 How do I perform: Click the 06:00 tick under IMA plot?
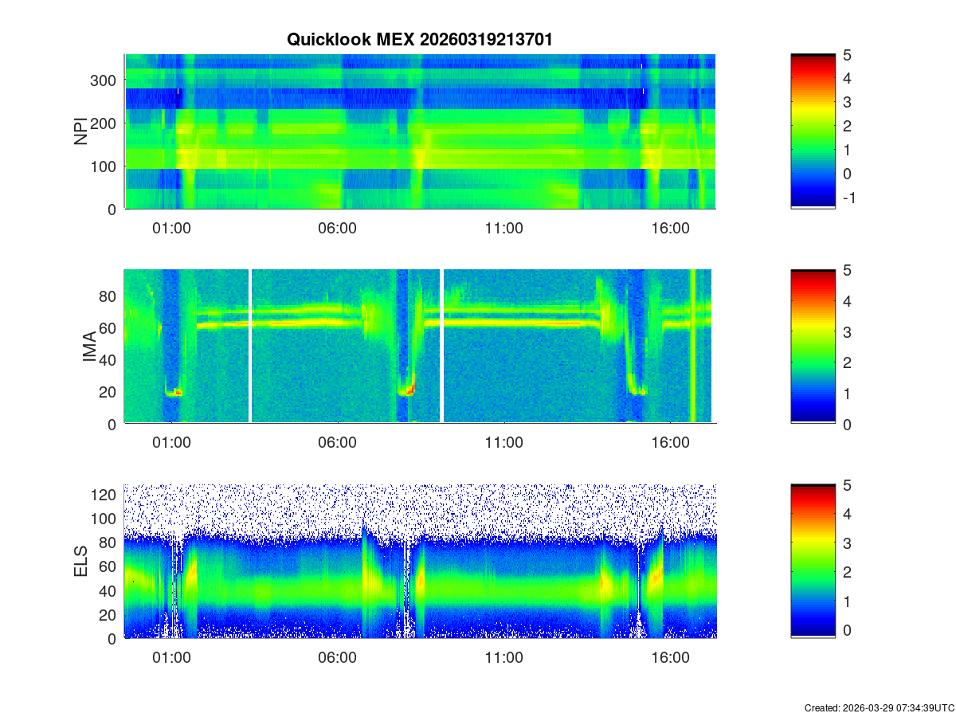coord(338,444)
